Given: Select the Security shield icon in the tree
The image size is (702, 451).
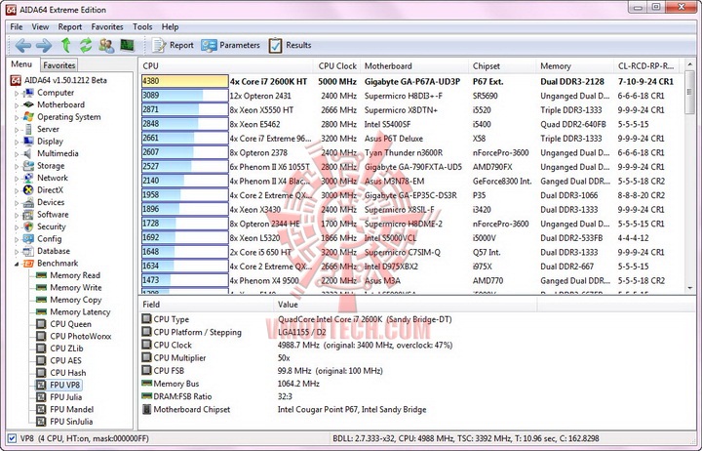Looking at the screenshot, I should click(28, 226).
